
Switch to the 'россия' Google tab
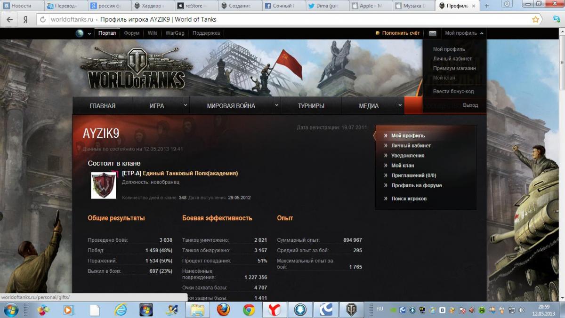[x=108, y=6]
